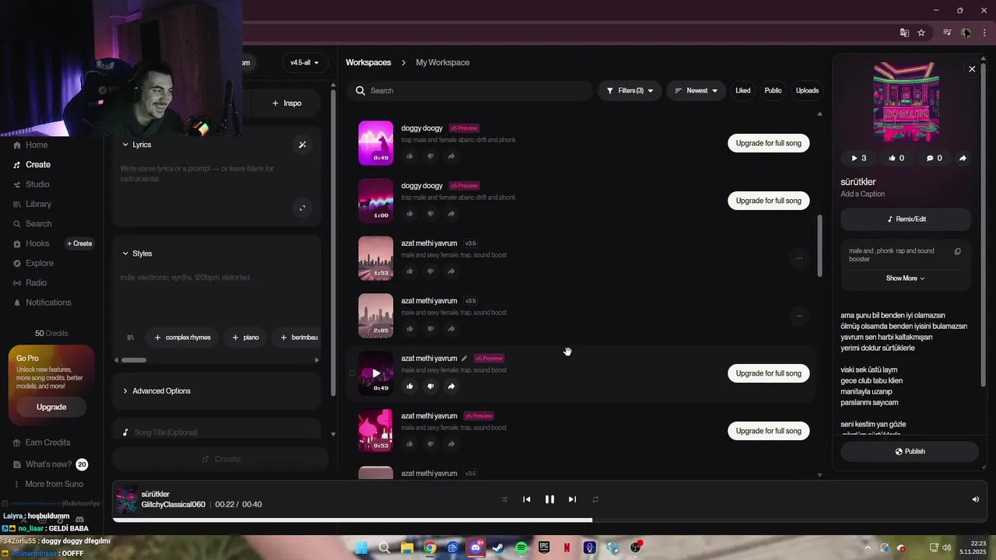Collapse the Lyrics section
The width and height of the screenshot is (996, 560).
pyautogui.click(x=137, y=145)
